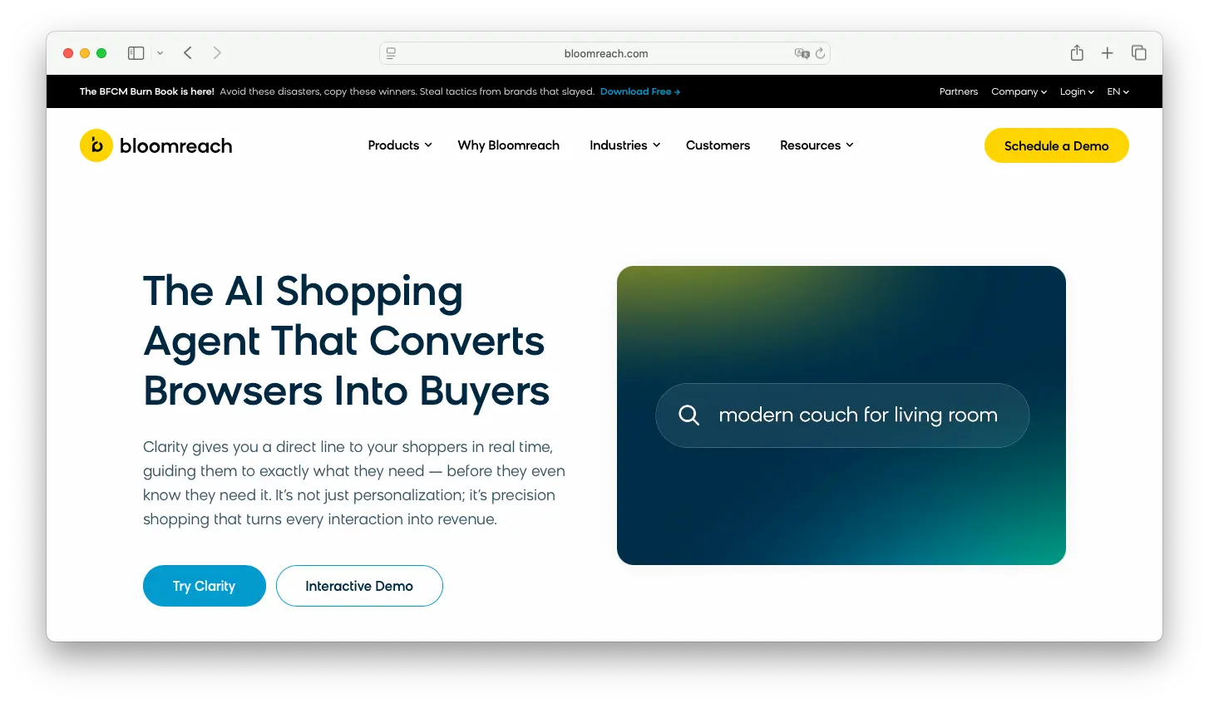Click the bloomreach.com address bar
This screenshot has height=703, width=1209.
[604, 53]
